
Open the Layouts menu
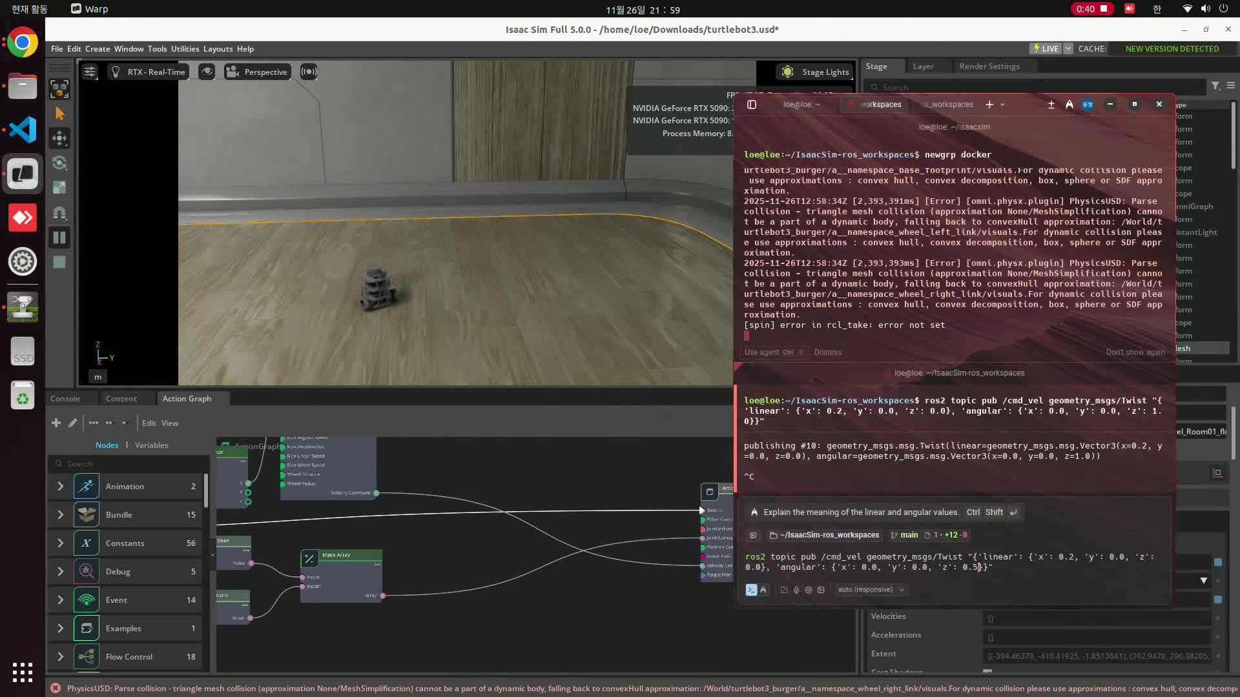(218, 48)
